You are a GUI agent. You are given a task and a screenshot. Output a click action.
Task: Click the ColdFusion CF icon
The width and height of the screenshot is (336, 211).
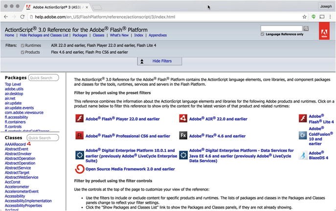(303, 135)
